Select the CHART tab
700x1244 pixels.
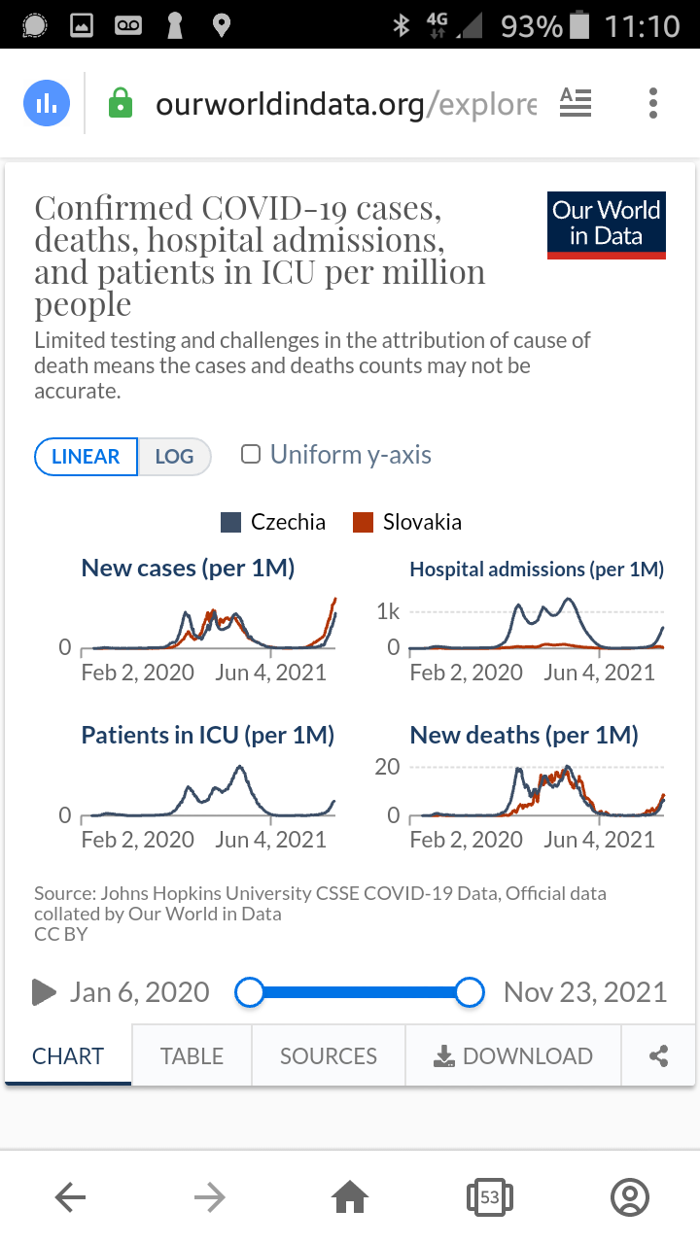(68, 1056)
